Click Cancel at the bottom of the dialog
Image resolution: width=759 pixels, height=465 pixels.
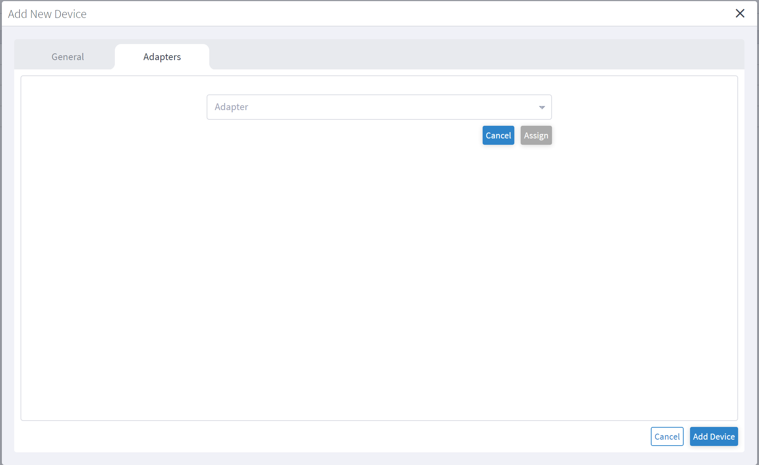667,436
